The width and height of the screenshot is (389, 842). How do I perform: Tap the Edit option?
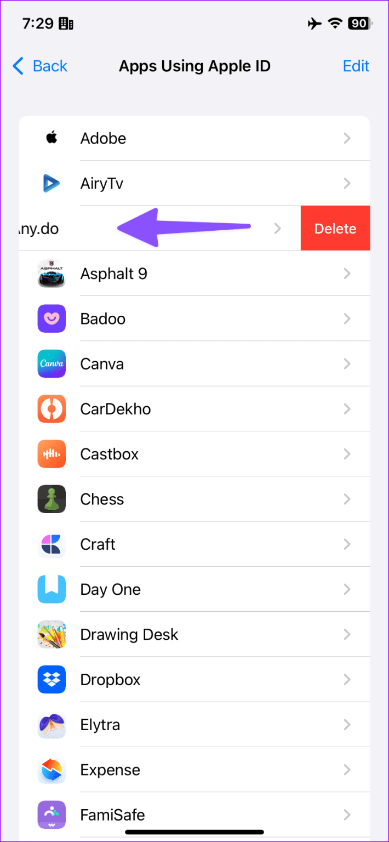[x=356, y=66]
